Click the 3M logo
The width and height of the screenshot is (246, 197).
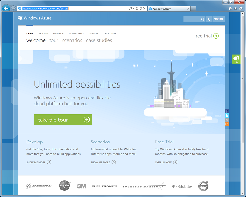pos(82,186)
